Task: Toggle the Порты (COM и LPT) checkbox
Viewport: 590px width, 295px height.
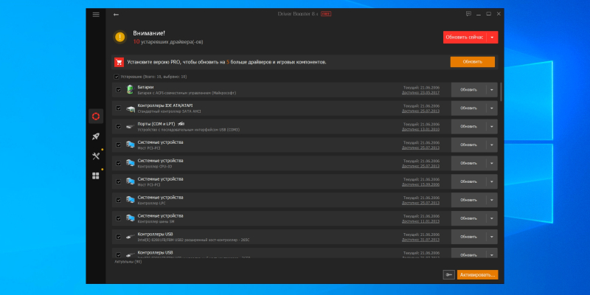Action: point(118,126)
